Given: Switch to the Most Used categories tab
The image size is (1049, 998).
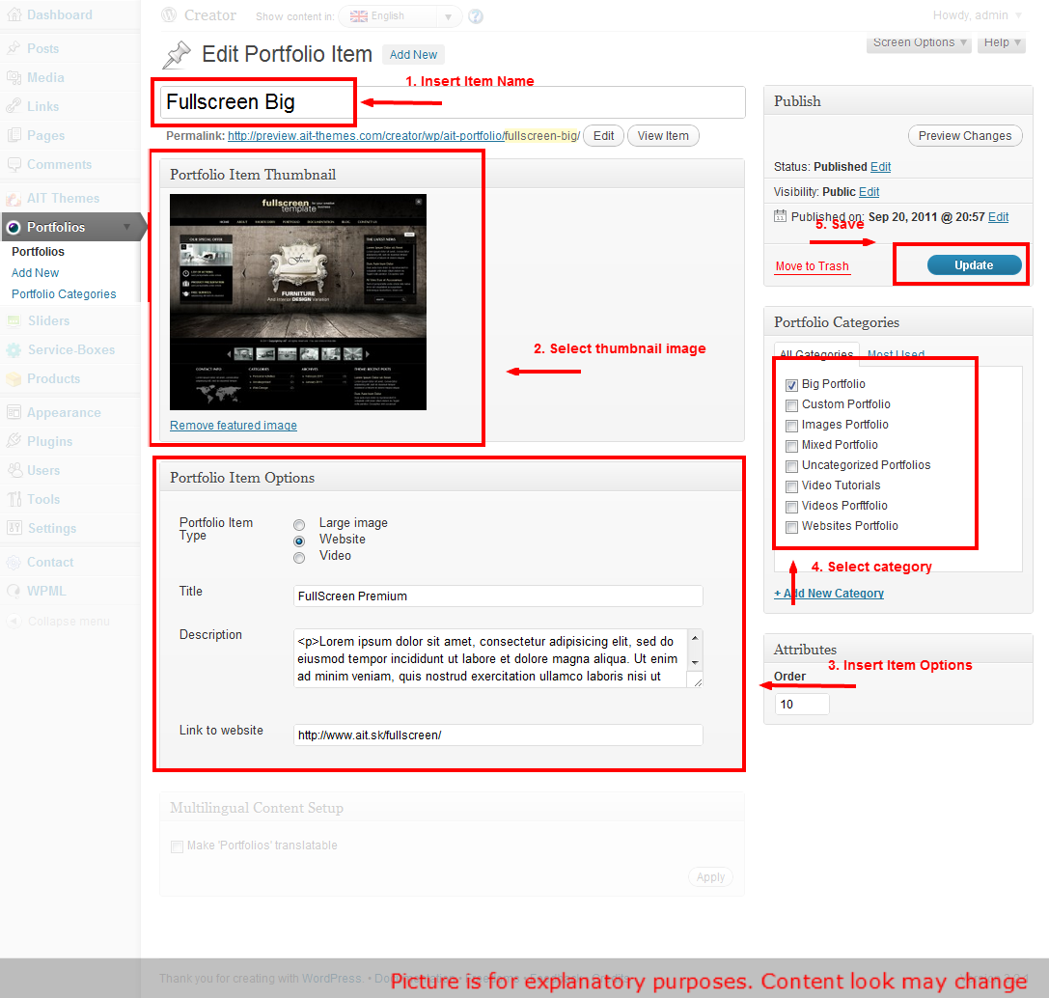Looking at the screenshot, I should click(x=896, y=354).
